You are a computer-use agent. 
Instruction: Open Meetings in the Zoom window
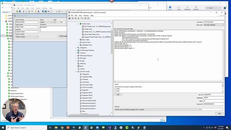(187, 8)
